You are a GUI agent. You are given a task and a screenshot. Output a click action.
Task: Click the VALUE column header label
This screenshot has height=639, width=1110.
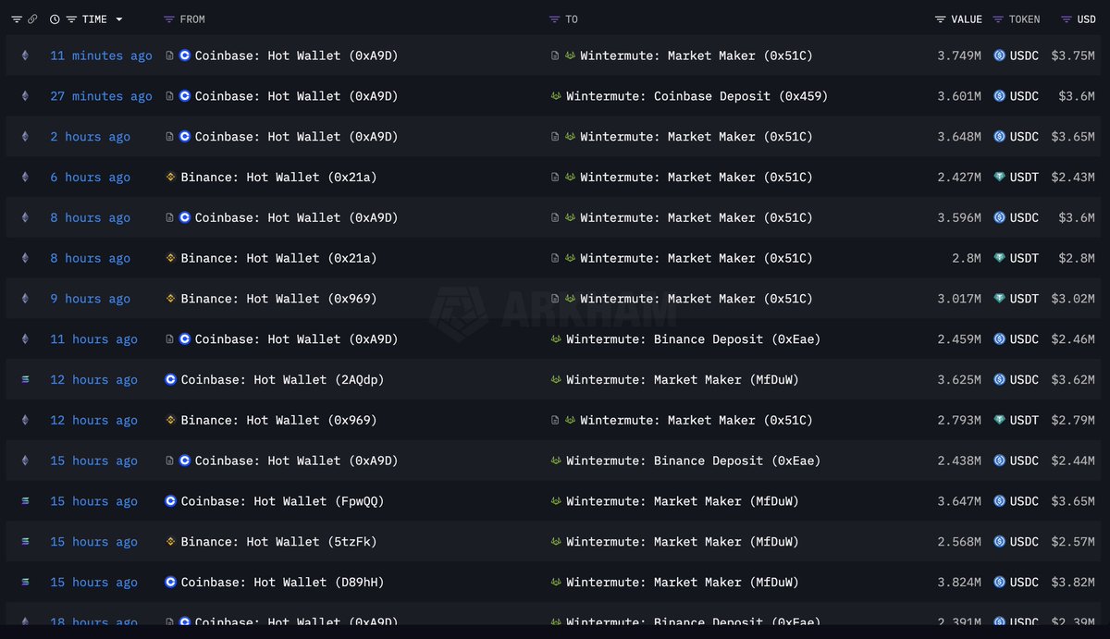[966, 19]
